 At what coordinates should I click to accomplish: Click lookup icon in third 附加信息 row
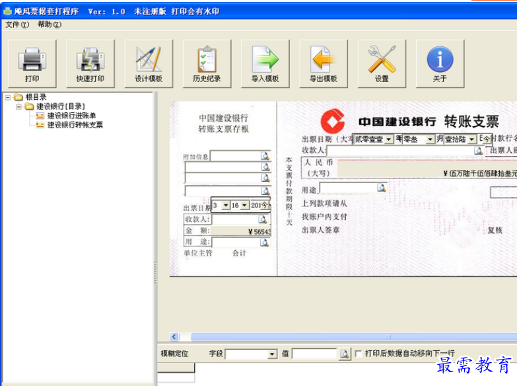[265, 178]
